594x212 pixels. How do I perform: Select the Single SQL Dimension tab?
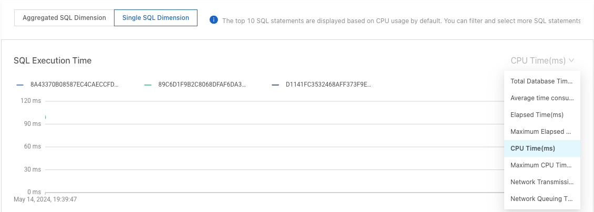(x=155, y=18)
